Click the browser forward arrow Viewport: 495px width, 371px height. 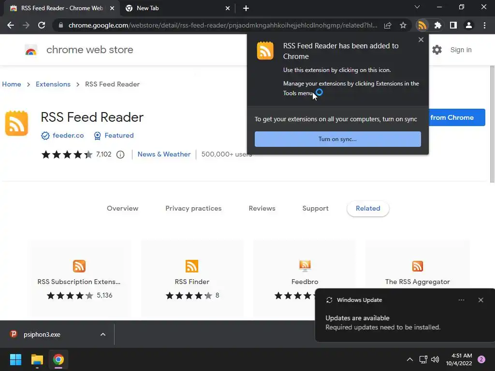[26, 25]
